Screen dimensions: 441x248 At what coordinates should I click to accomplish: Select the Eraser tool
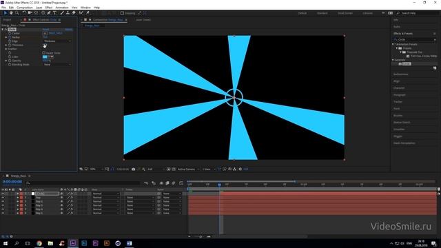(74, 13)
